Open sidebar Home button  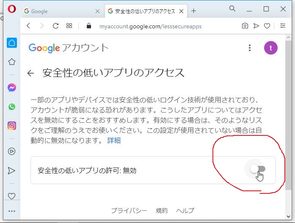[x=12, y=43]
